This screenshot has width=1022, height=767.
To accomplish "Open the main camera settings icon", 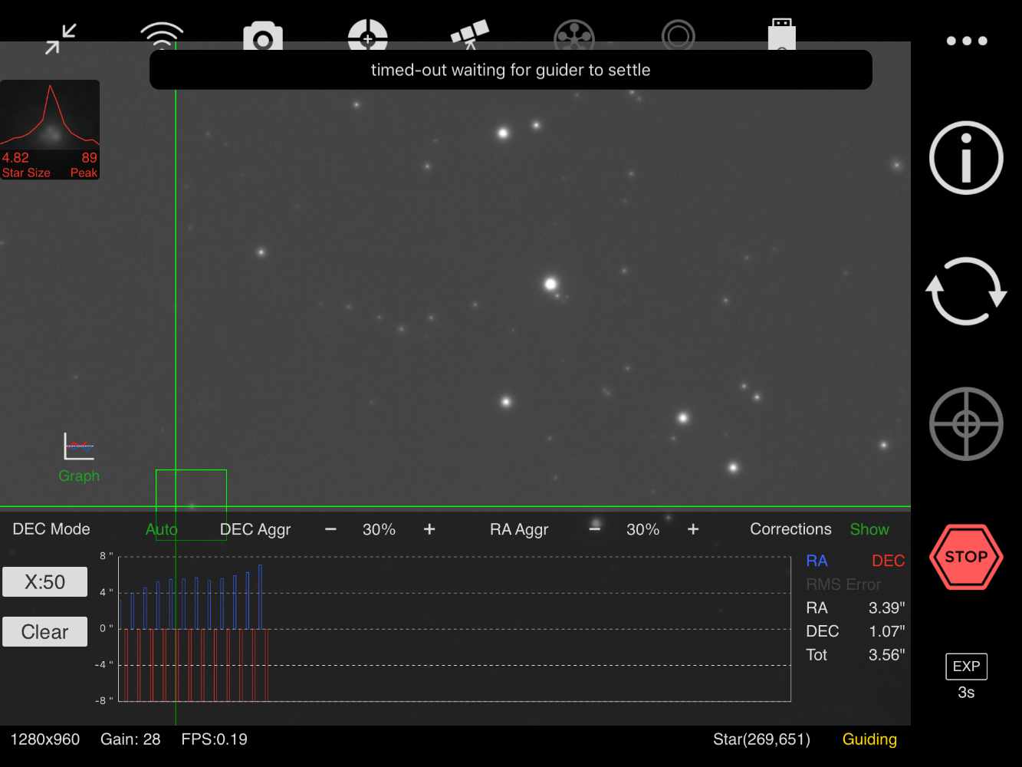I will (x=263, y=37).
